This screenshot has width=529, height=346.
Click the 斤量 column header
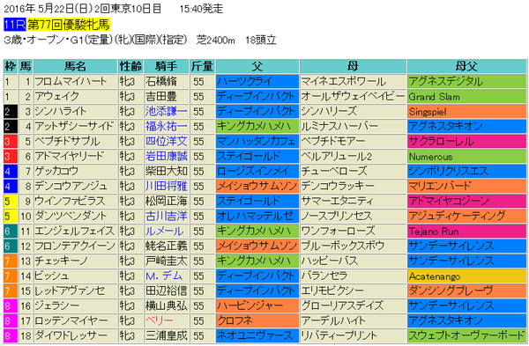(x=202, y=66)
